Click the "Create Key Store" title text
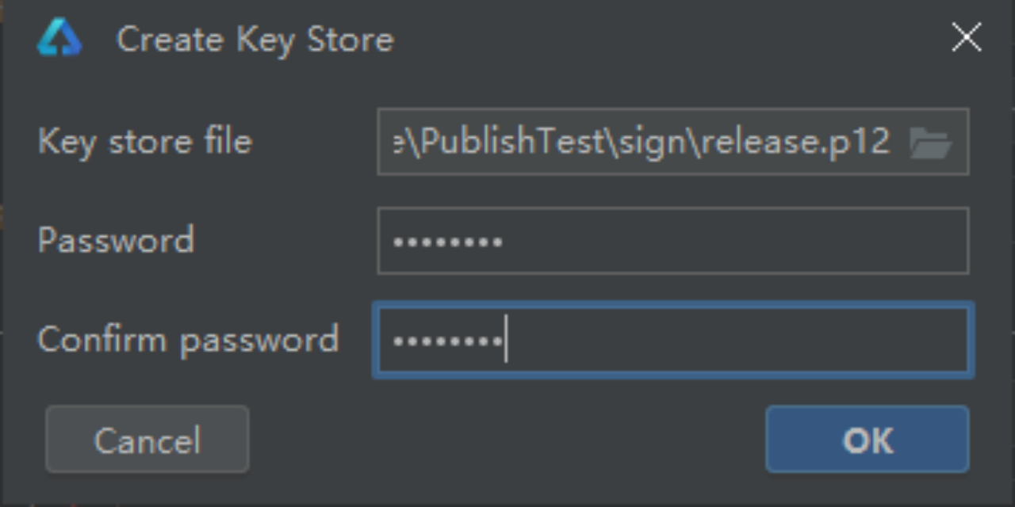Viewport: 1015px width, 507px height. [x=255, y=40]
